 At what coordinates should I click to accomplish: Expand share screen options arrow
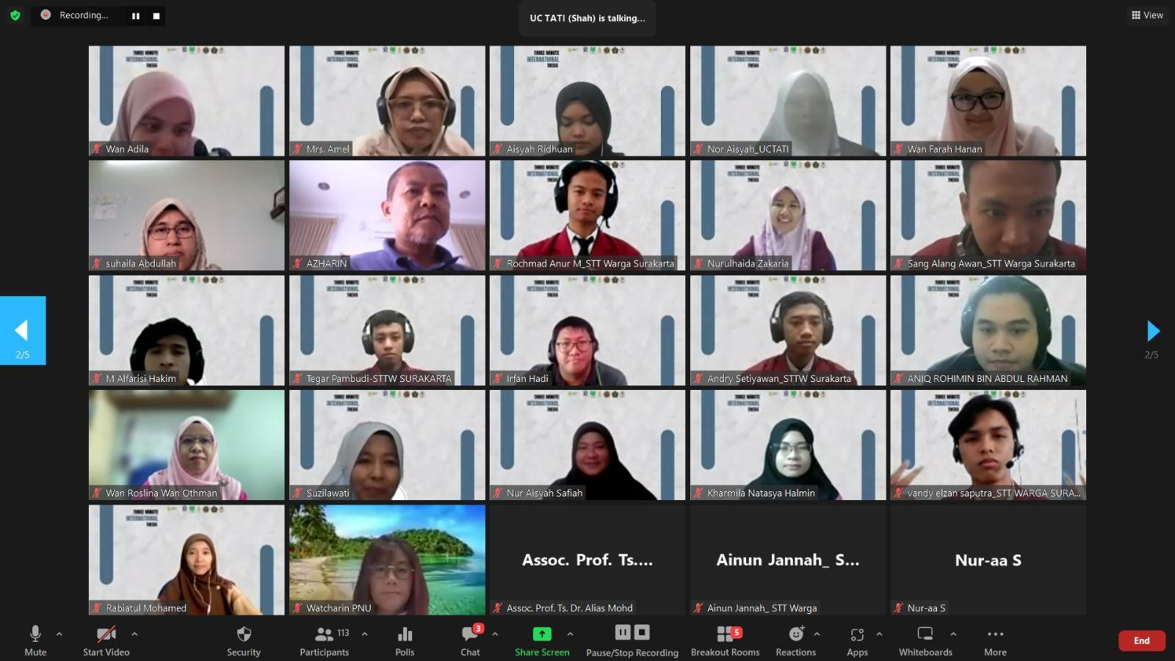pos(570,634)
